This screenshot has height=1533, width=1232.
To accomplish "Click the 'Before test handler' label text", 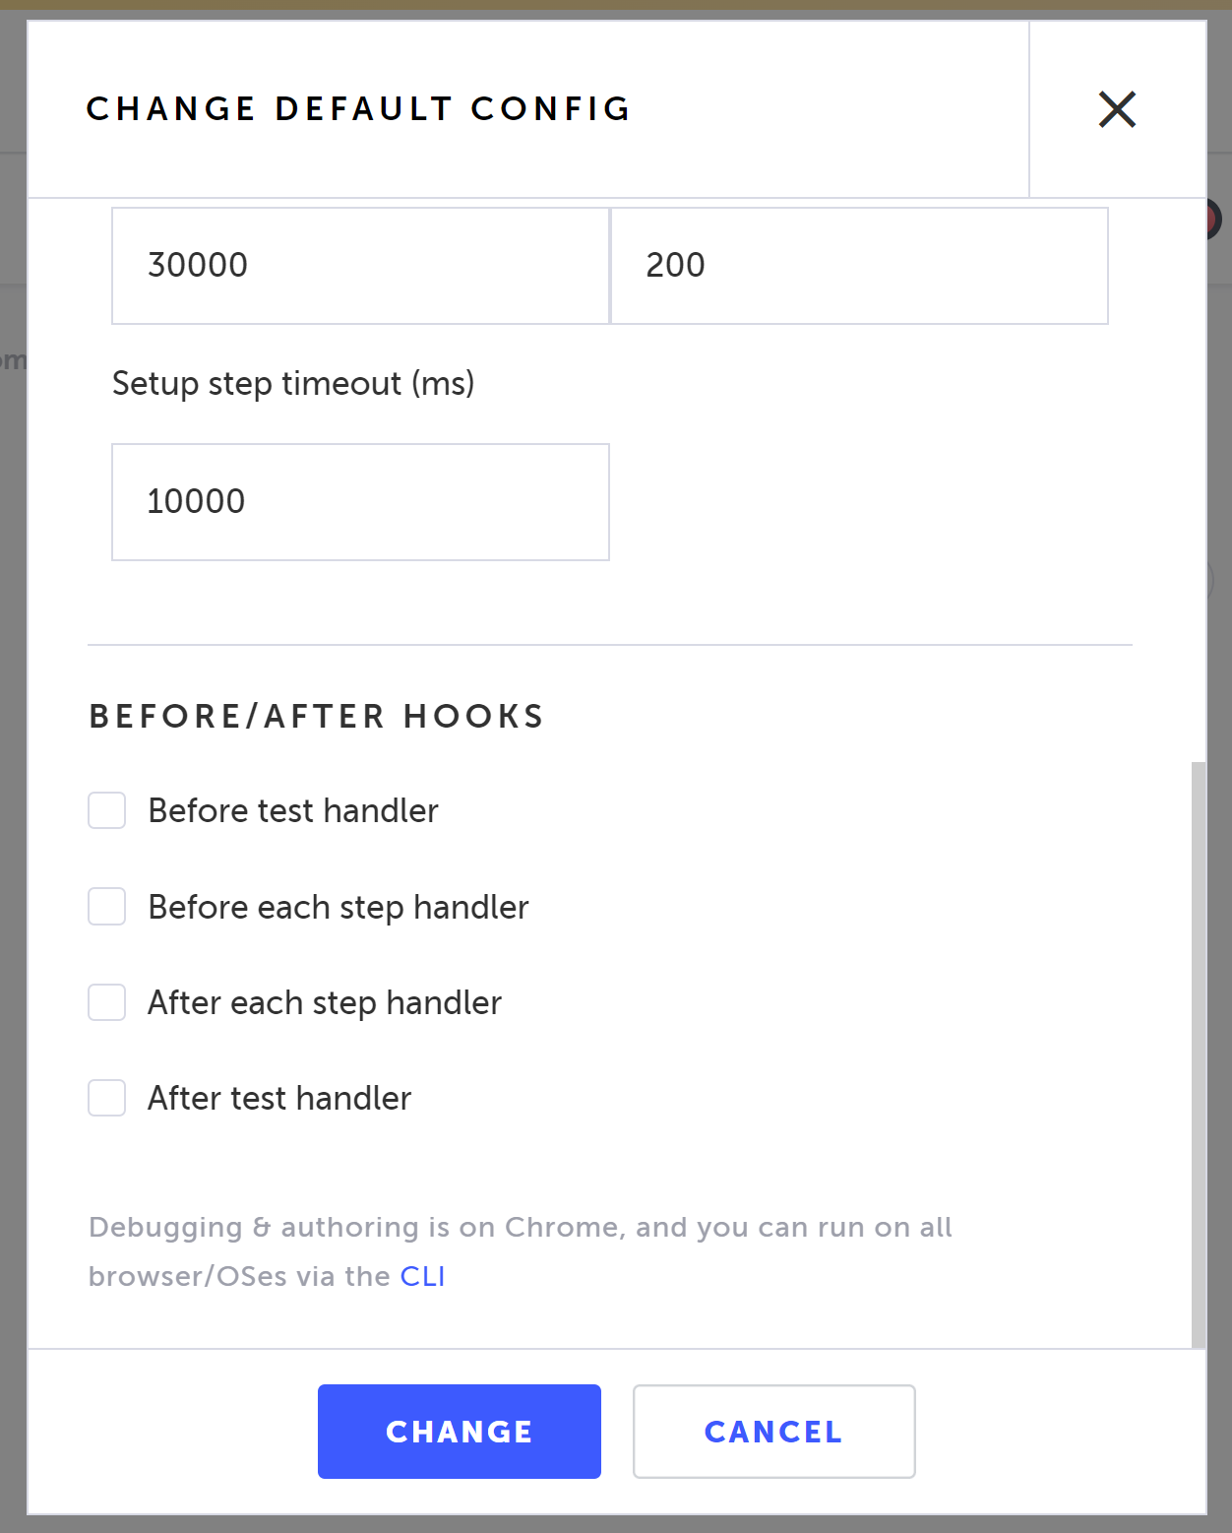I will [x=293, y=810].
